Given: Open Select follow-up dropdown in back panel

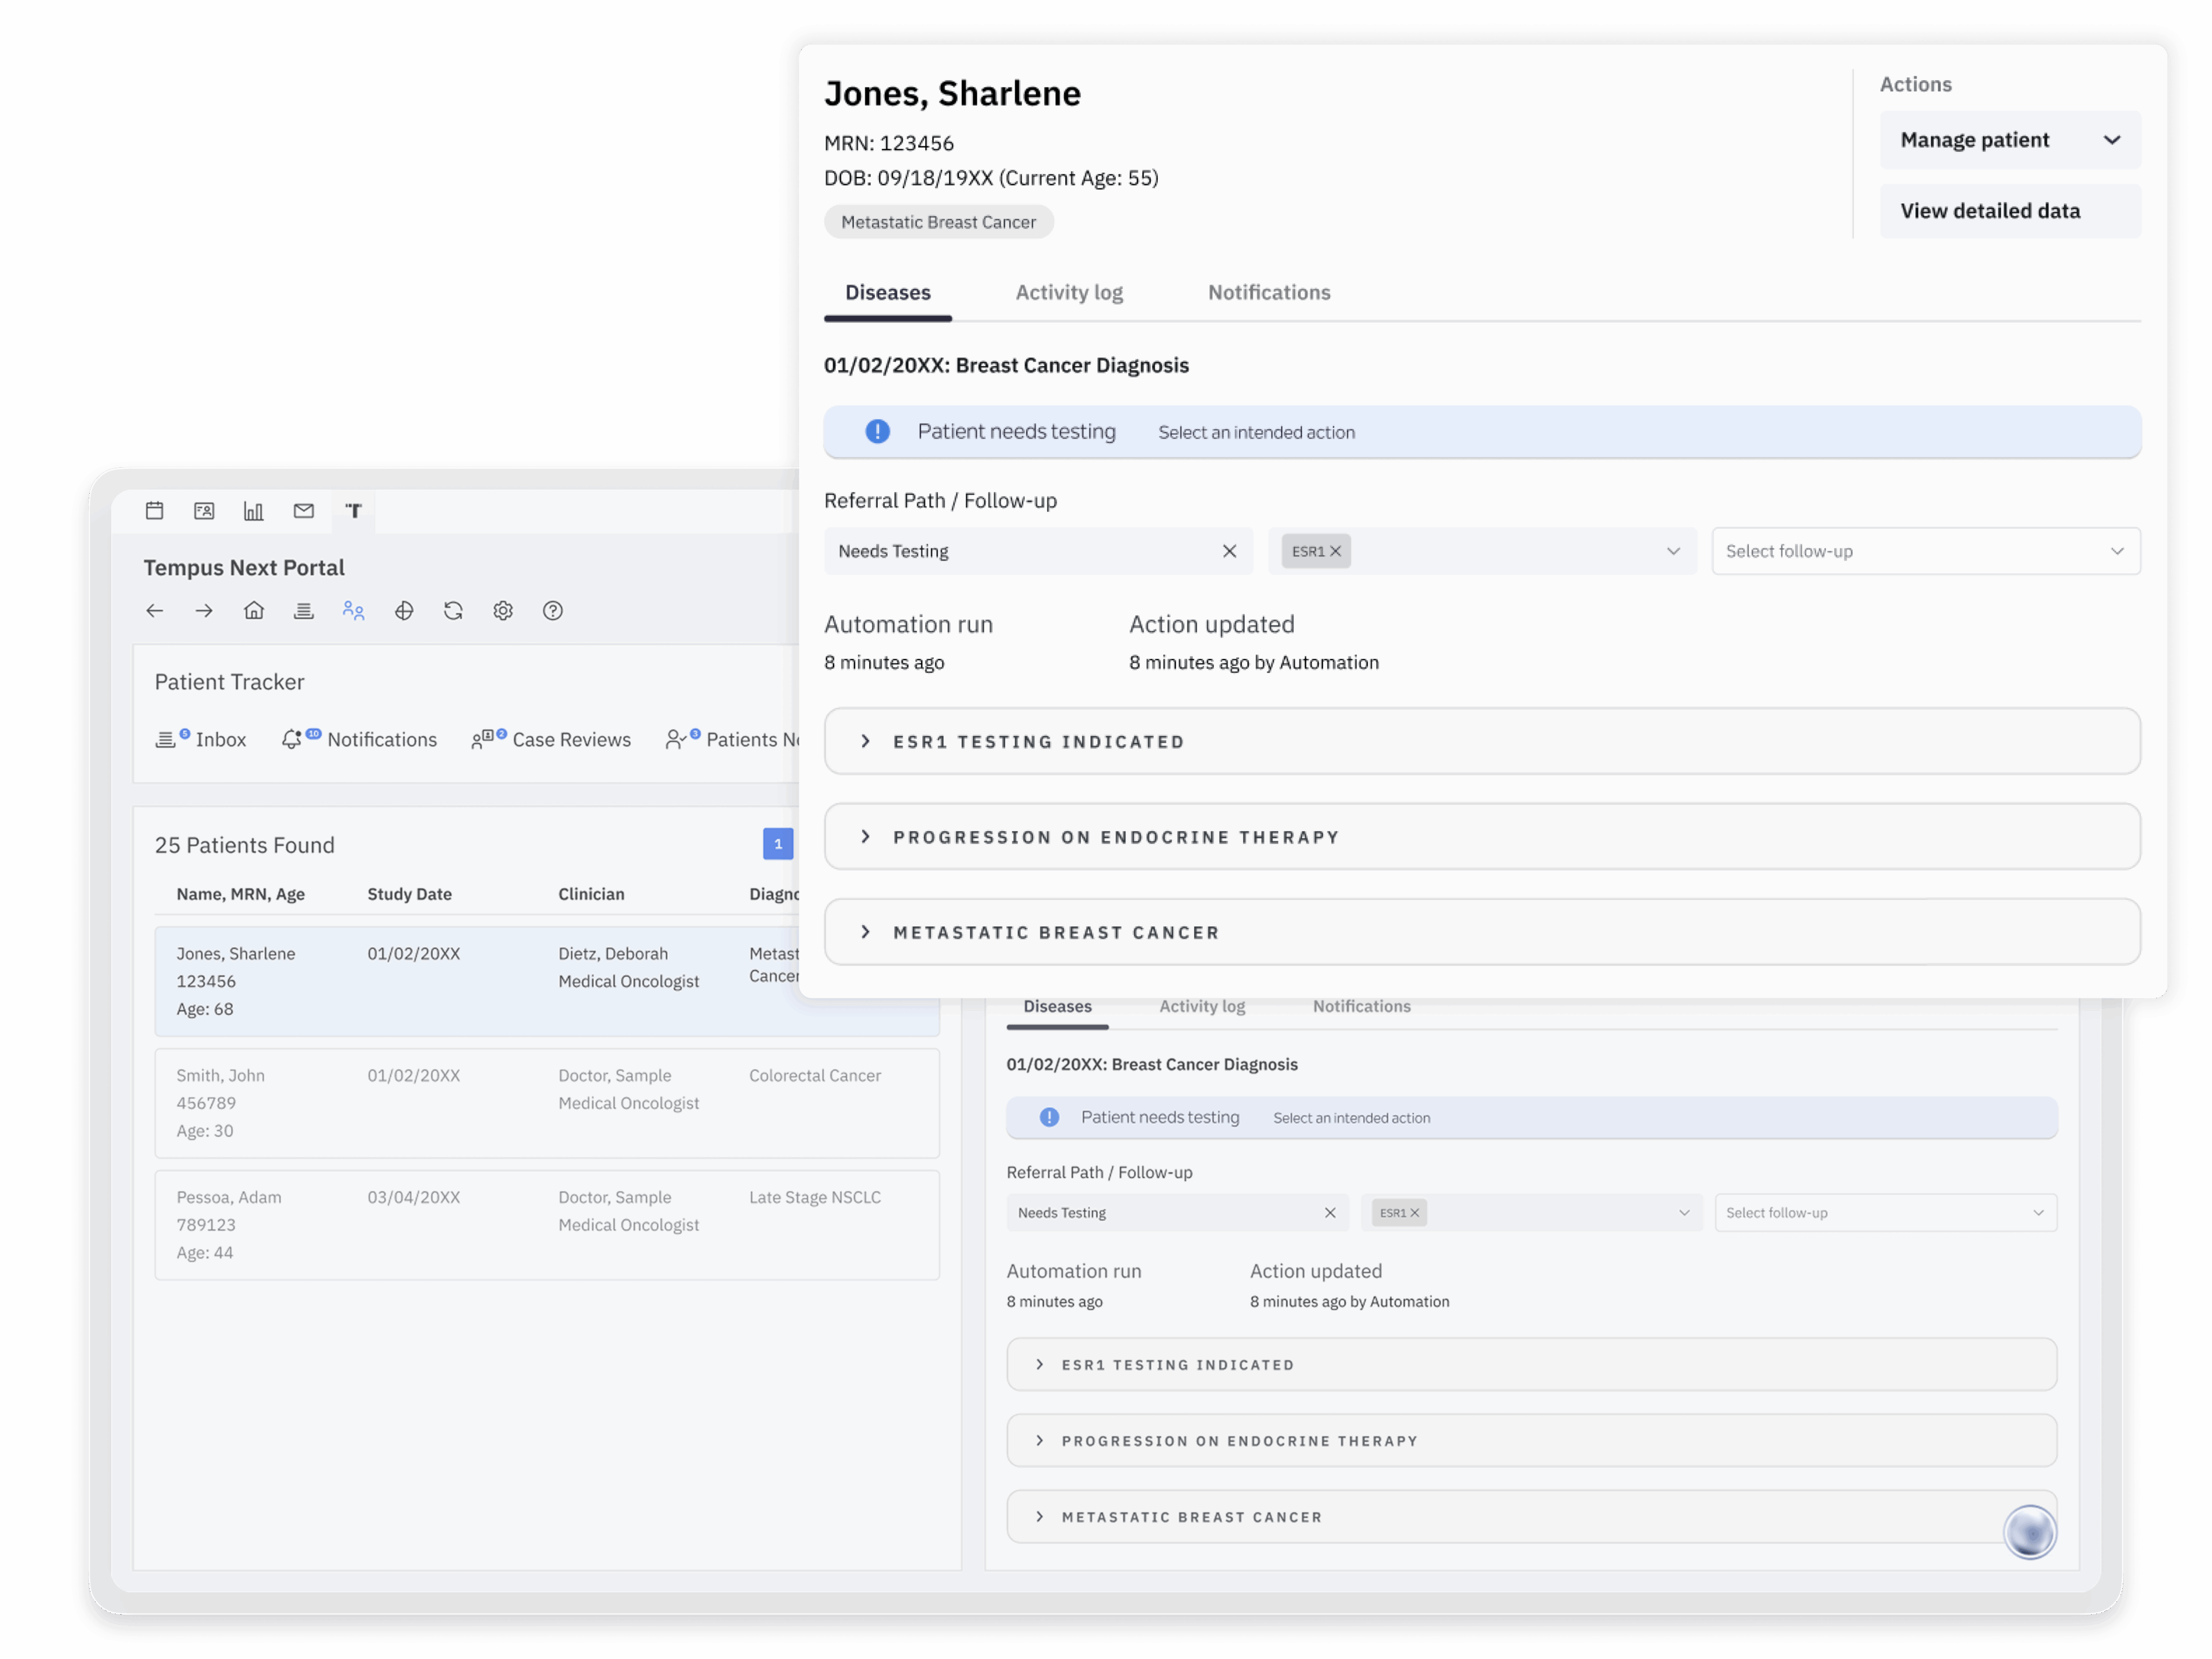Looking at the screenshot, I should pyautogui.click(x=1886, y=1213).
